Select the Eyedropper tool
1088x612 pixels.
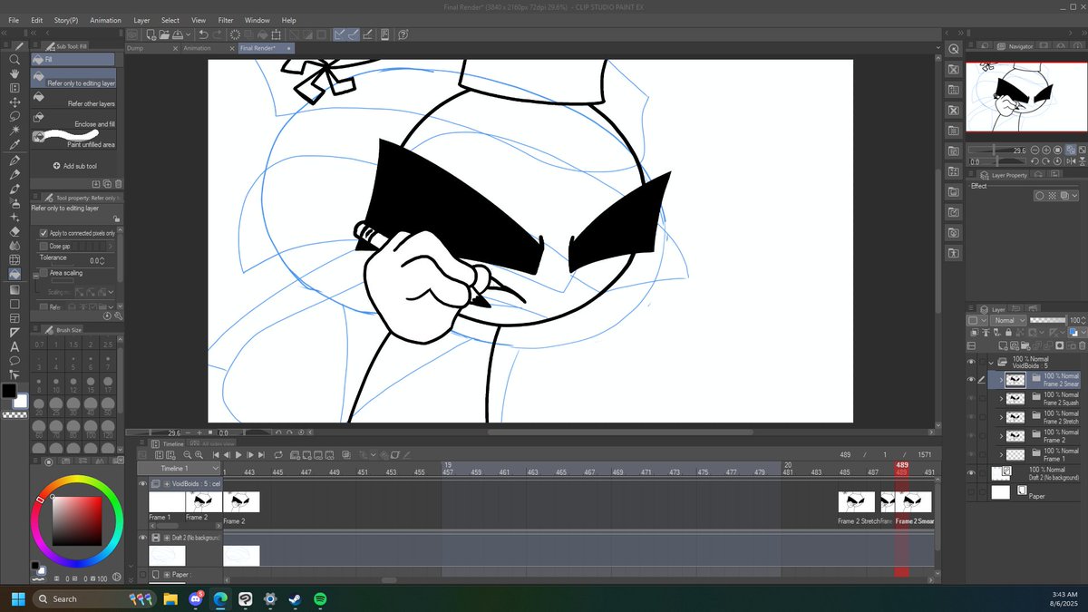15,145
